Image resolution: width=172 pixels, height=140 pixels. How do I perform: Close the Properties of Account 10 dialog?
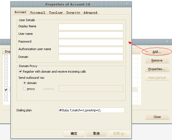click(x=127, y=4)
